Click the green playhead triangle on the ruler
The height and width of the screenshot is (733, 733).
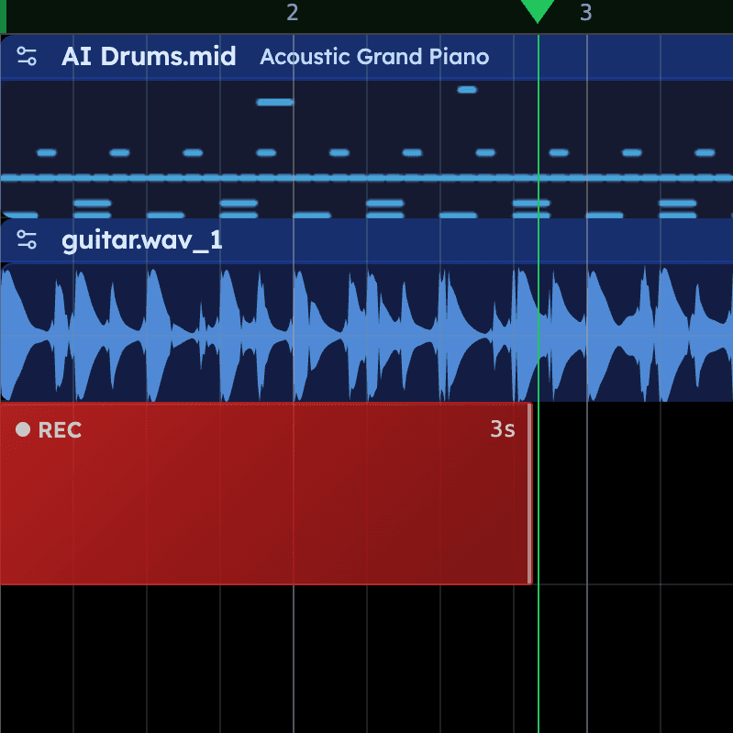tap(537, 11)
